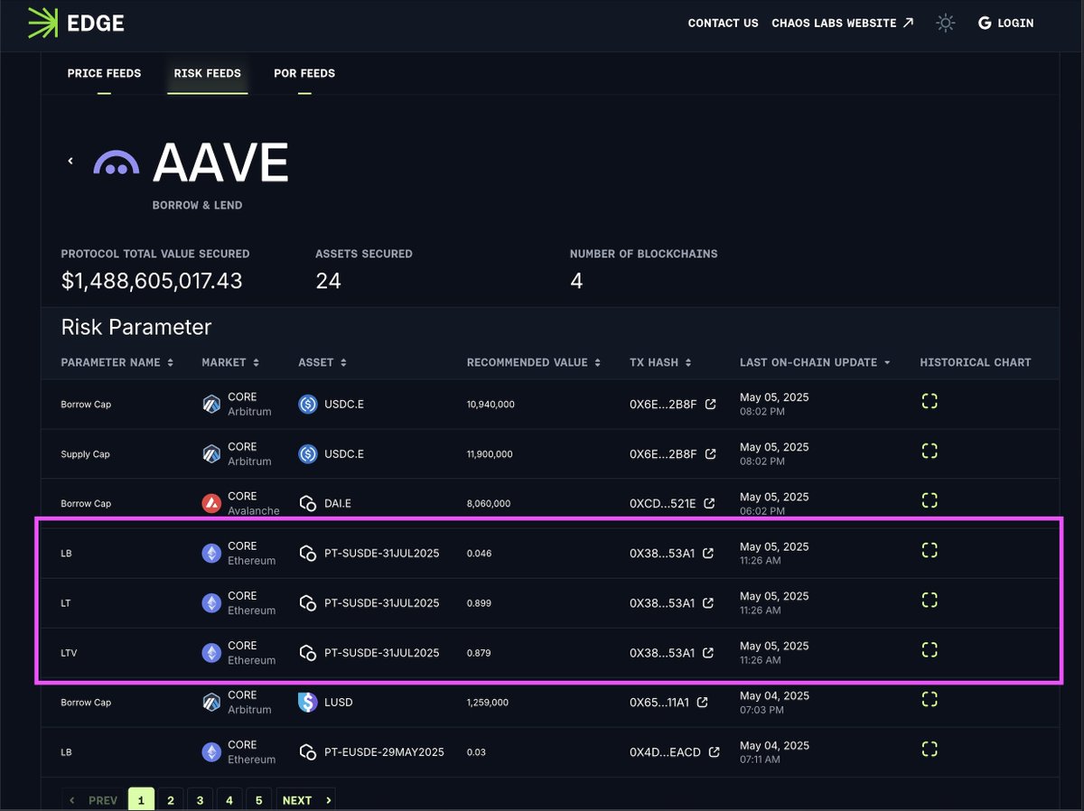
Task: Click recommended value 10,940,000
Action: [491, 405]
